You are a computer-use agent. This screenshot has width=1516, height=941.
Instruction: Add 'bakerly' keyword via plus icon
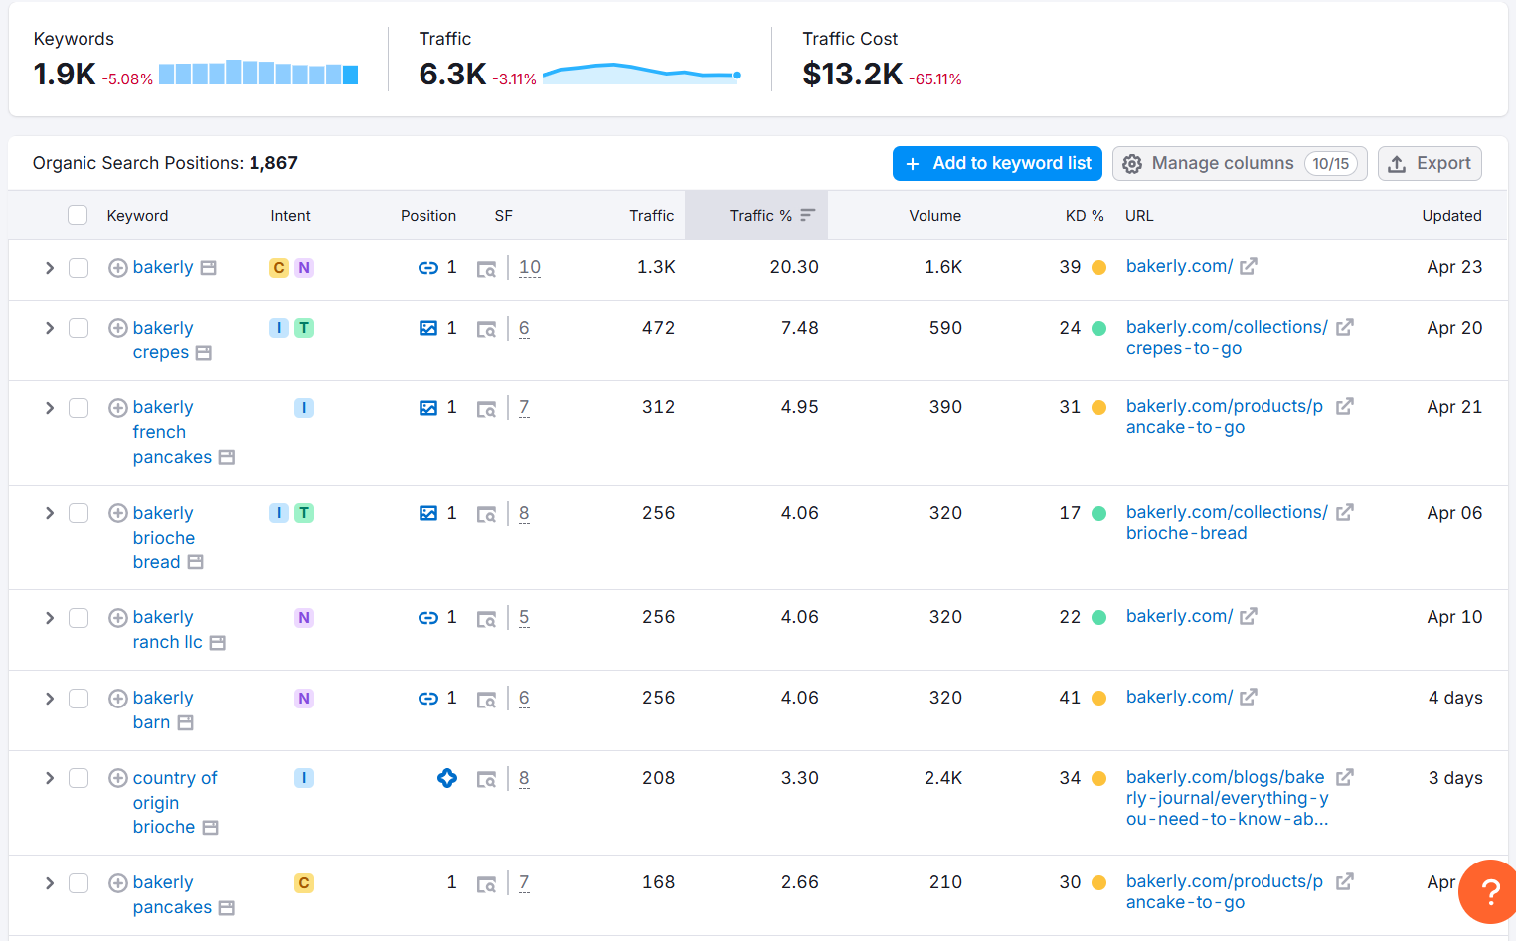tap(118, 268)
